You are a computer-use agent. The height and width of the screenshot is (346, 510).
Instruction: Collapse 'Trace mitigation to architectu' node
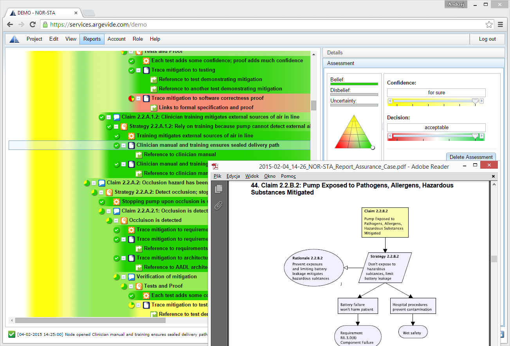coord(124,258)
